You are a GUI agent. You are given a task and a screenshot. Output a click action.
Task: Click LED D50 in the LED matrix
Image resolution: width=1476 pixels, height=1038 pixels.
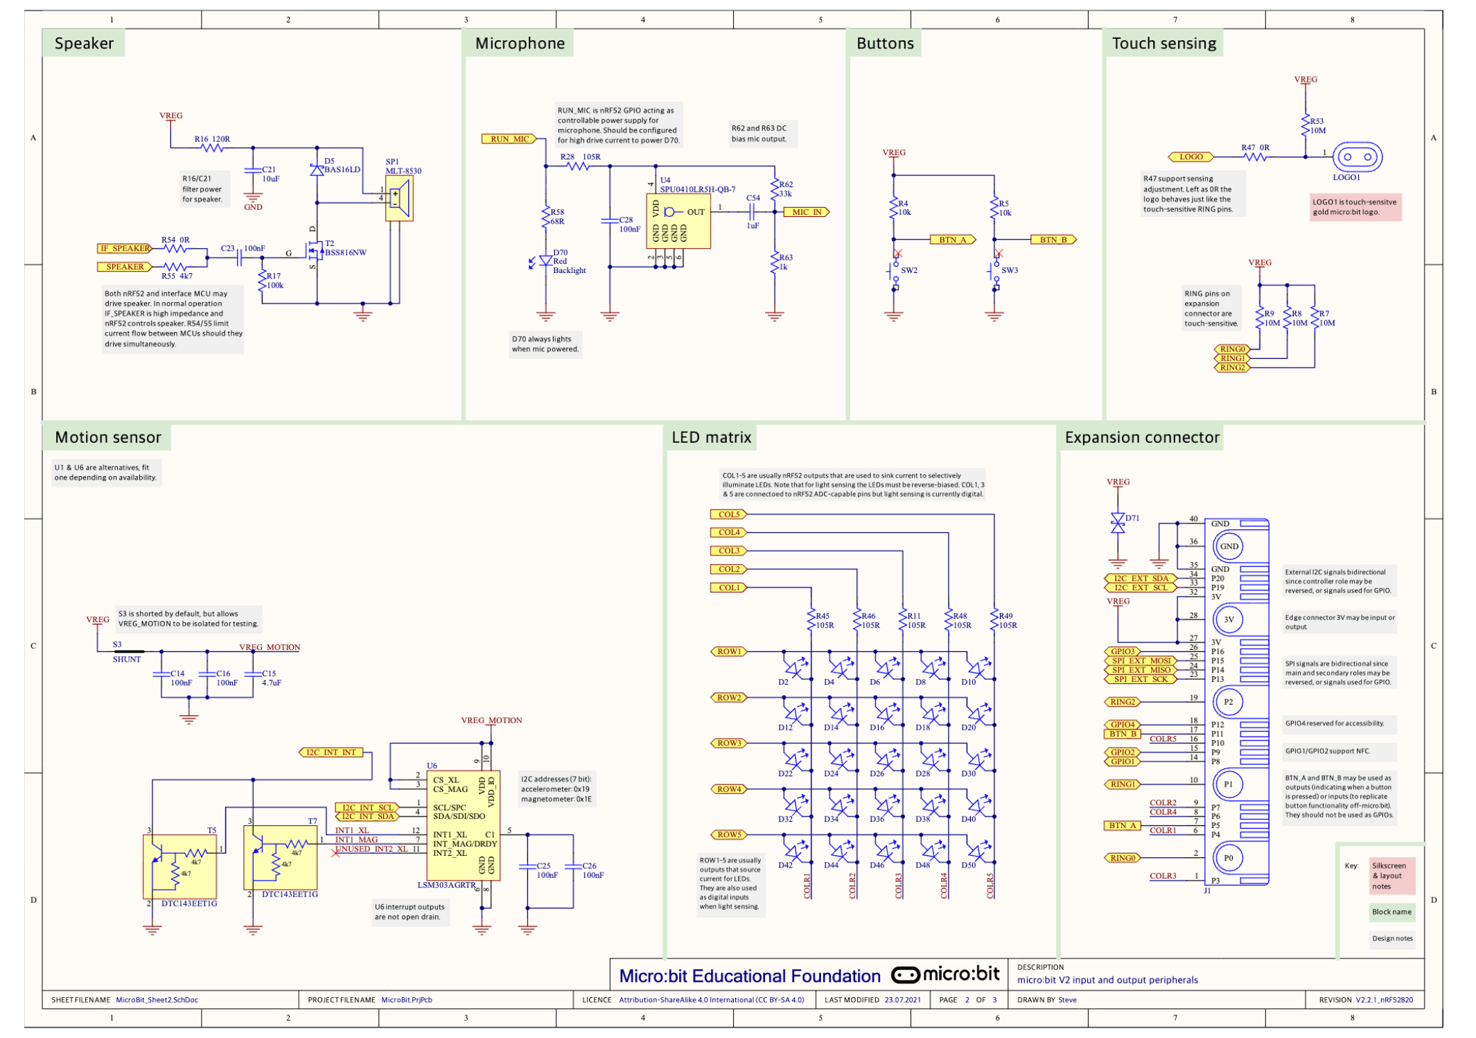pyautogui.click(x=978, y=852)
